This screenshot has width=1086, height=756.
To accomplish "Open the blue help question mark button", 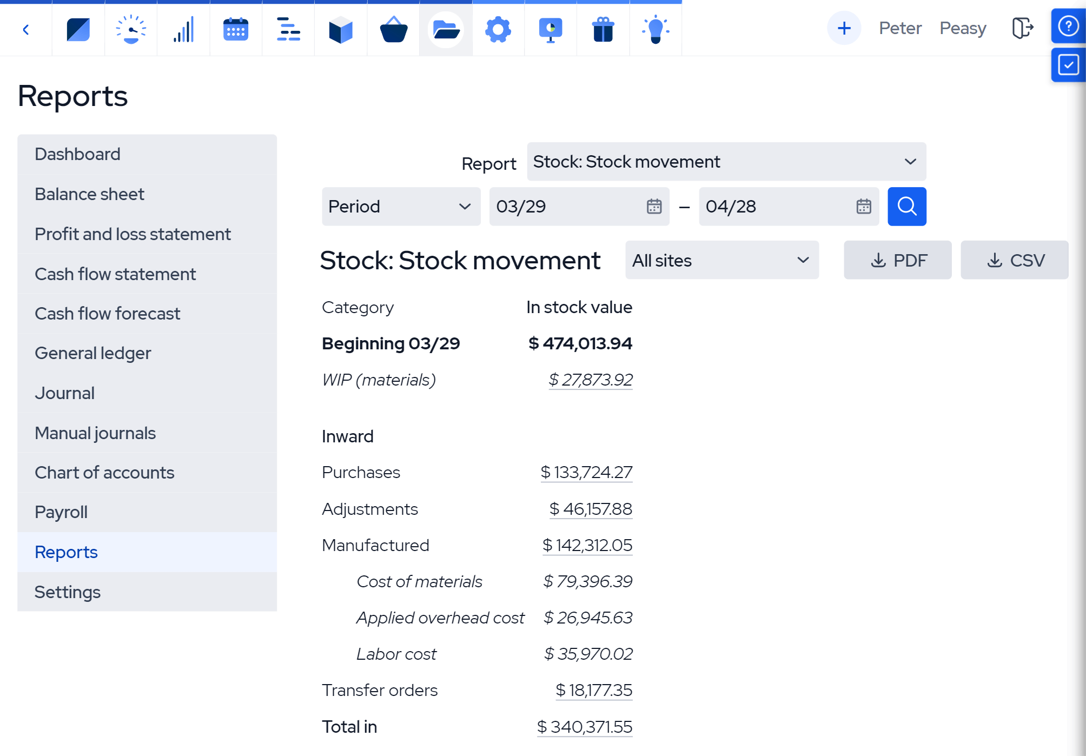I will point(1068,26).
